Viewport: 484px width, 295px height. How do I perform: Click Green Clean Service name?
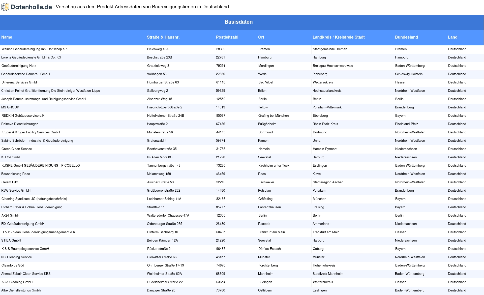17,149
